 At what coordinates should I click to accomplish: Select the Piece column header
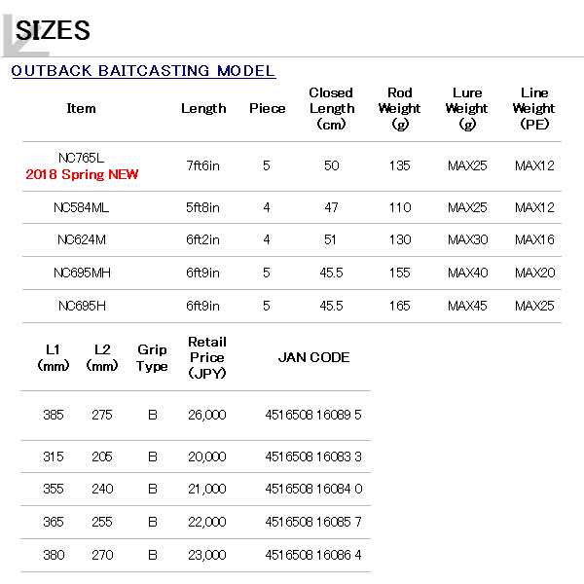pyautogui.click(x=267, y=108)
